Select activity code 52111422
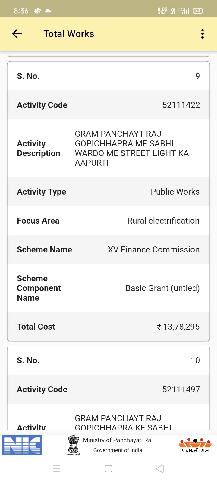 [x=181, y=105]
